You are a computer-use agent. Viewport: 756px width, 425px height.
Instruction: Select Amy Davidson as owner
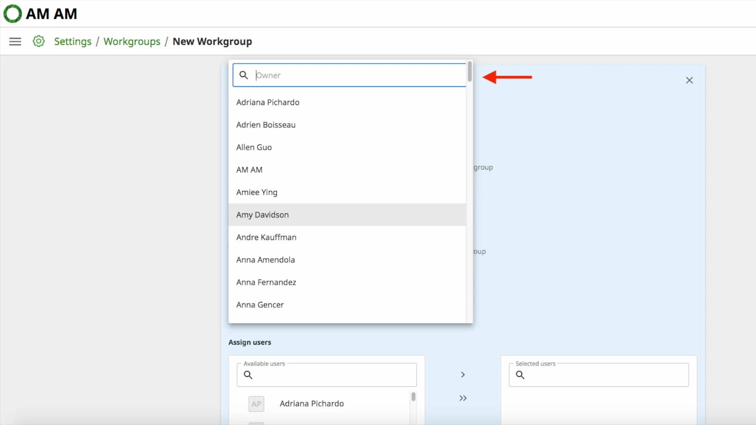coord(347,214)
